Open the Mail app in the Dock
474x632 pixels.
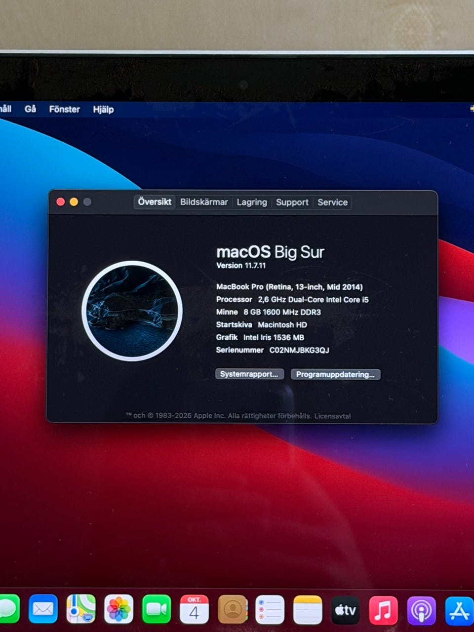(43, 609)
